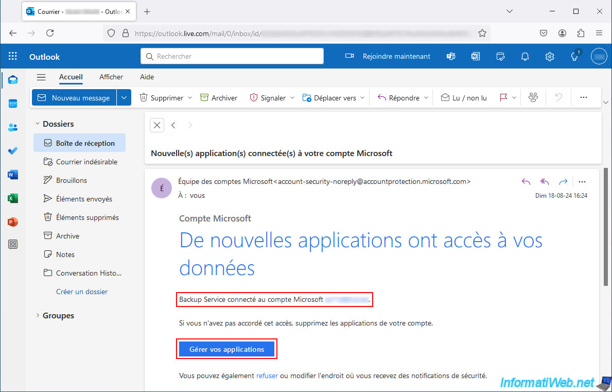Open more message actions ellipsis

(582, 181)
